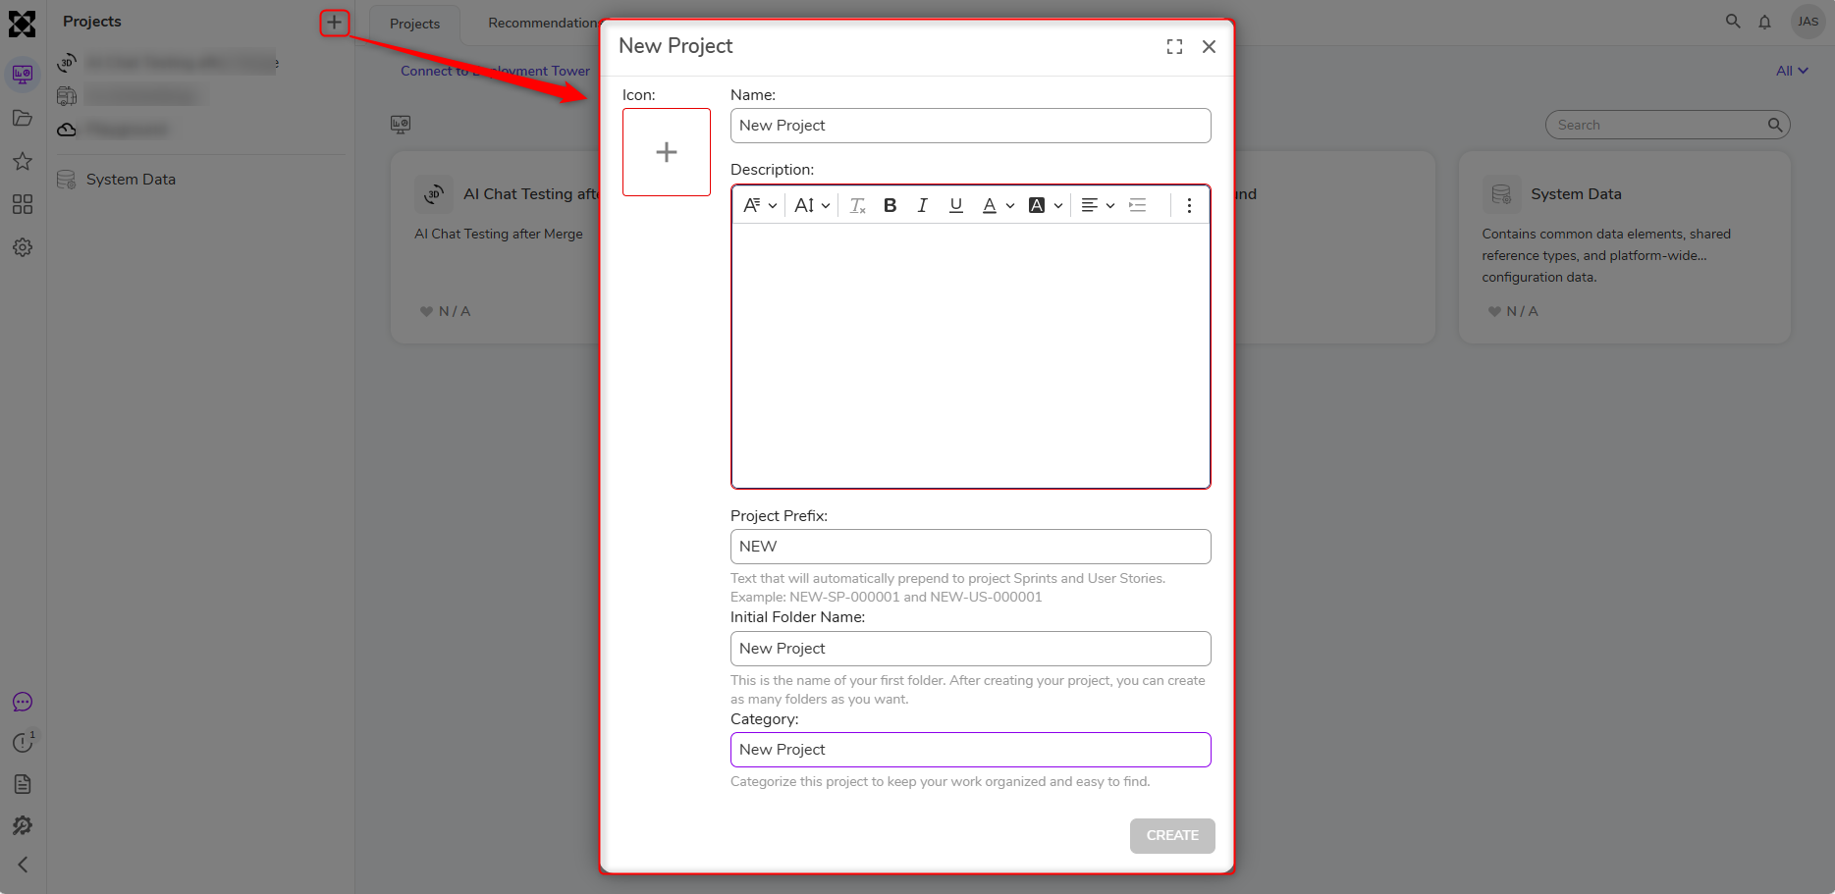1835x894 pixels.
Task: Toggle underline formatting
Action: point(955,205)
